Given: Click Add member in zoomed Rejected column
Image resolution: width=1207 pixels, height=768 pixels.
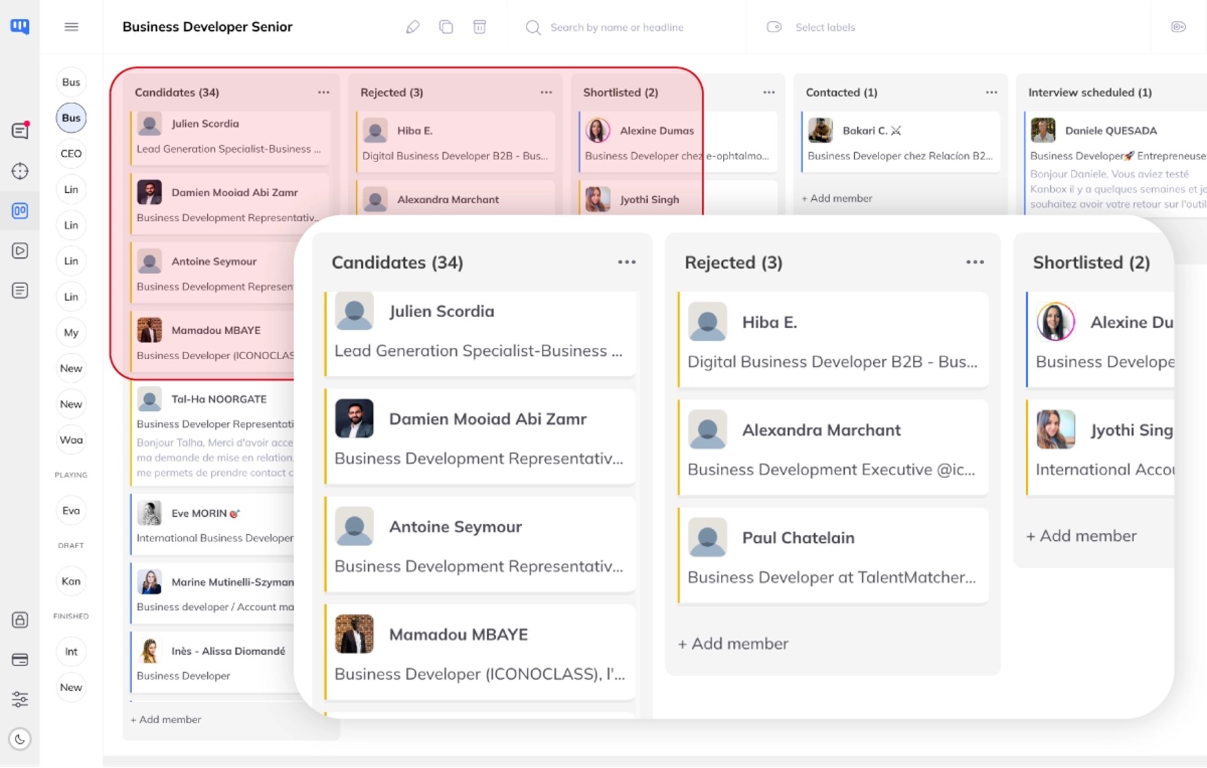Looking at the screenshot, I should point(733,643).
